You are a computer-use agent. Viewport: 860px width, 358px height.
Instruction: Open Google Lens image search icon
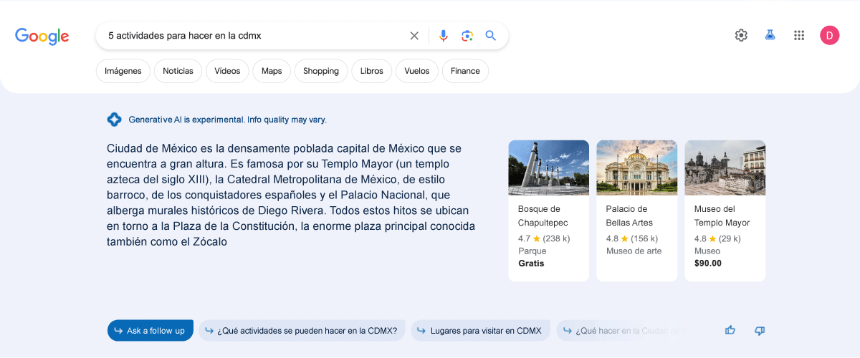467,36
